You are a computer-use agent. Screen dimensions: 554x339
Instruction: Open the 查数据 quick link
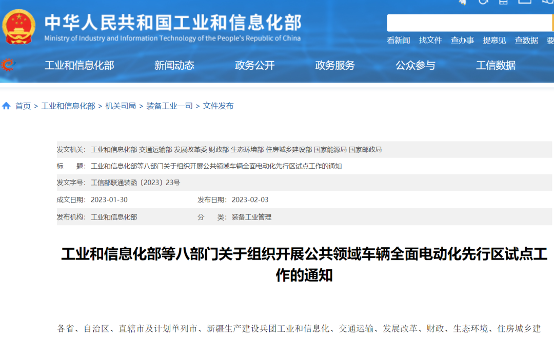tap(526, 40)
